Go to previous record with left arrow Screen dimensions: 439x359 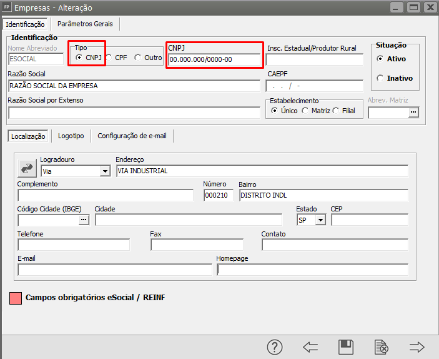click(310, 346)
